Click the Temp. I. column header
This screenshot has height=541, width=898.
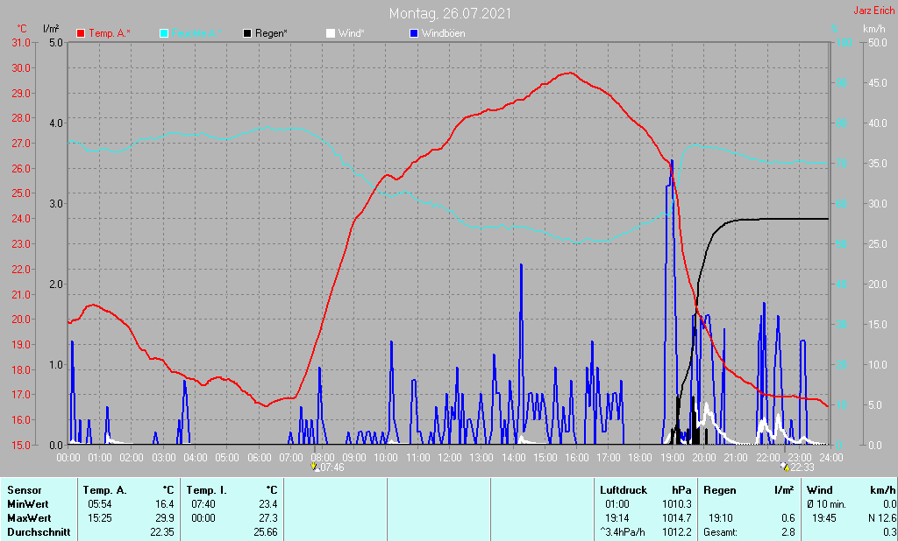[x=207, y=490]
